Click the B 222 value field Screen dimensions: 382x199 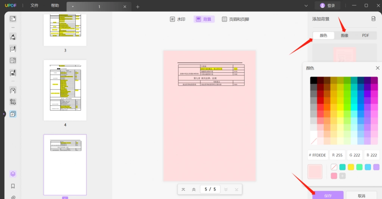[372, 155]
